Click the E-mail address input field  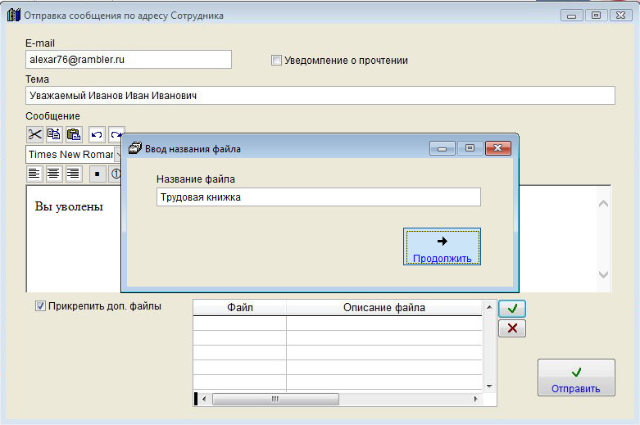pos(129,60)
